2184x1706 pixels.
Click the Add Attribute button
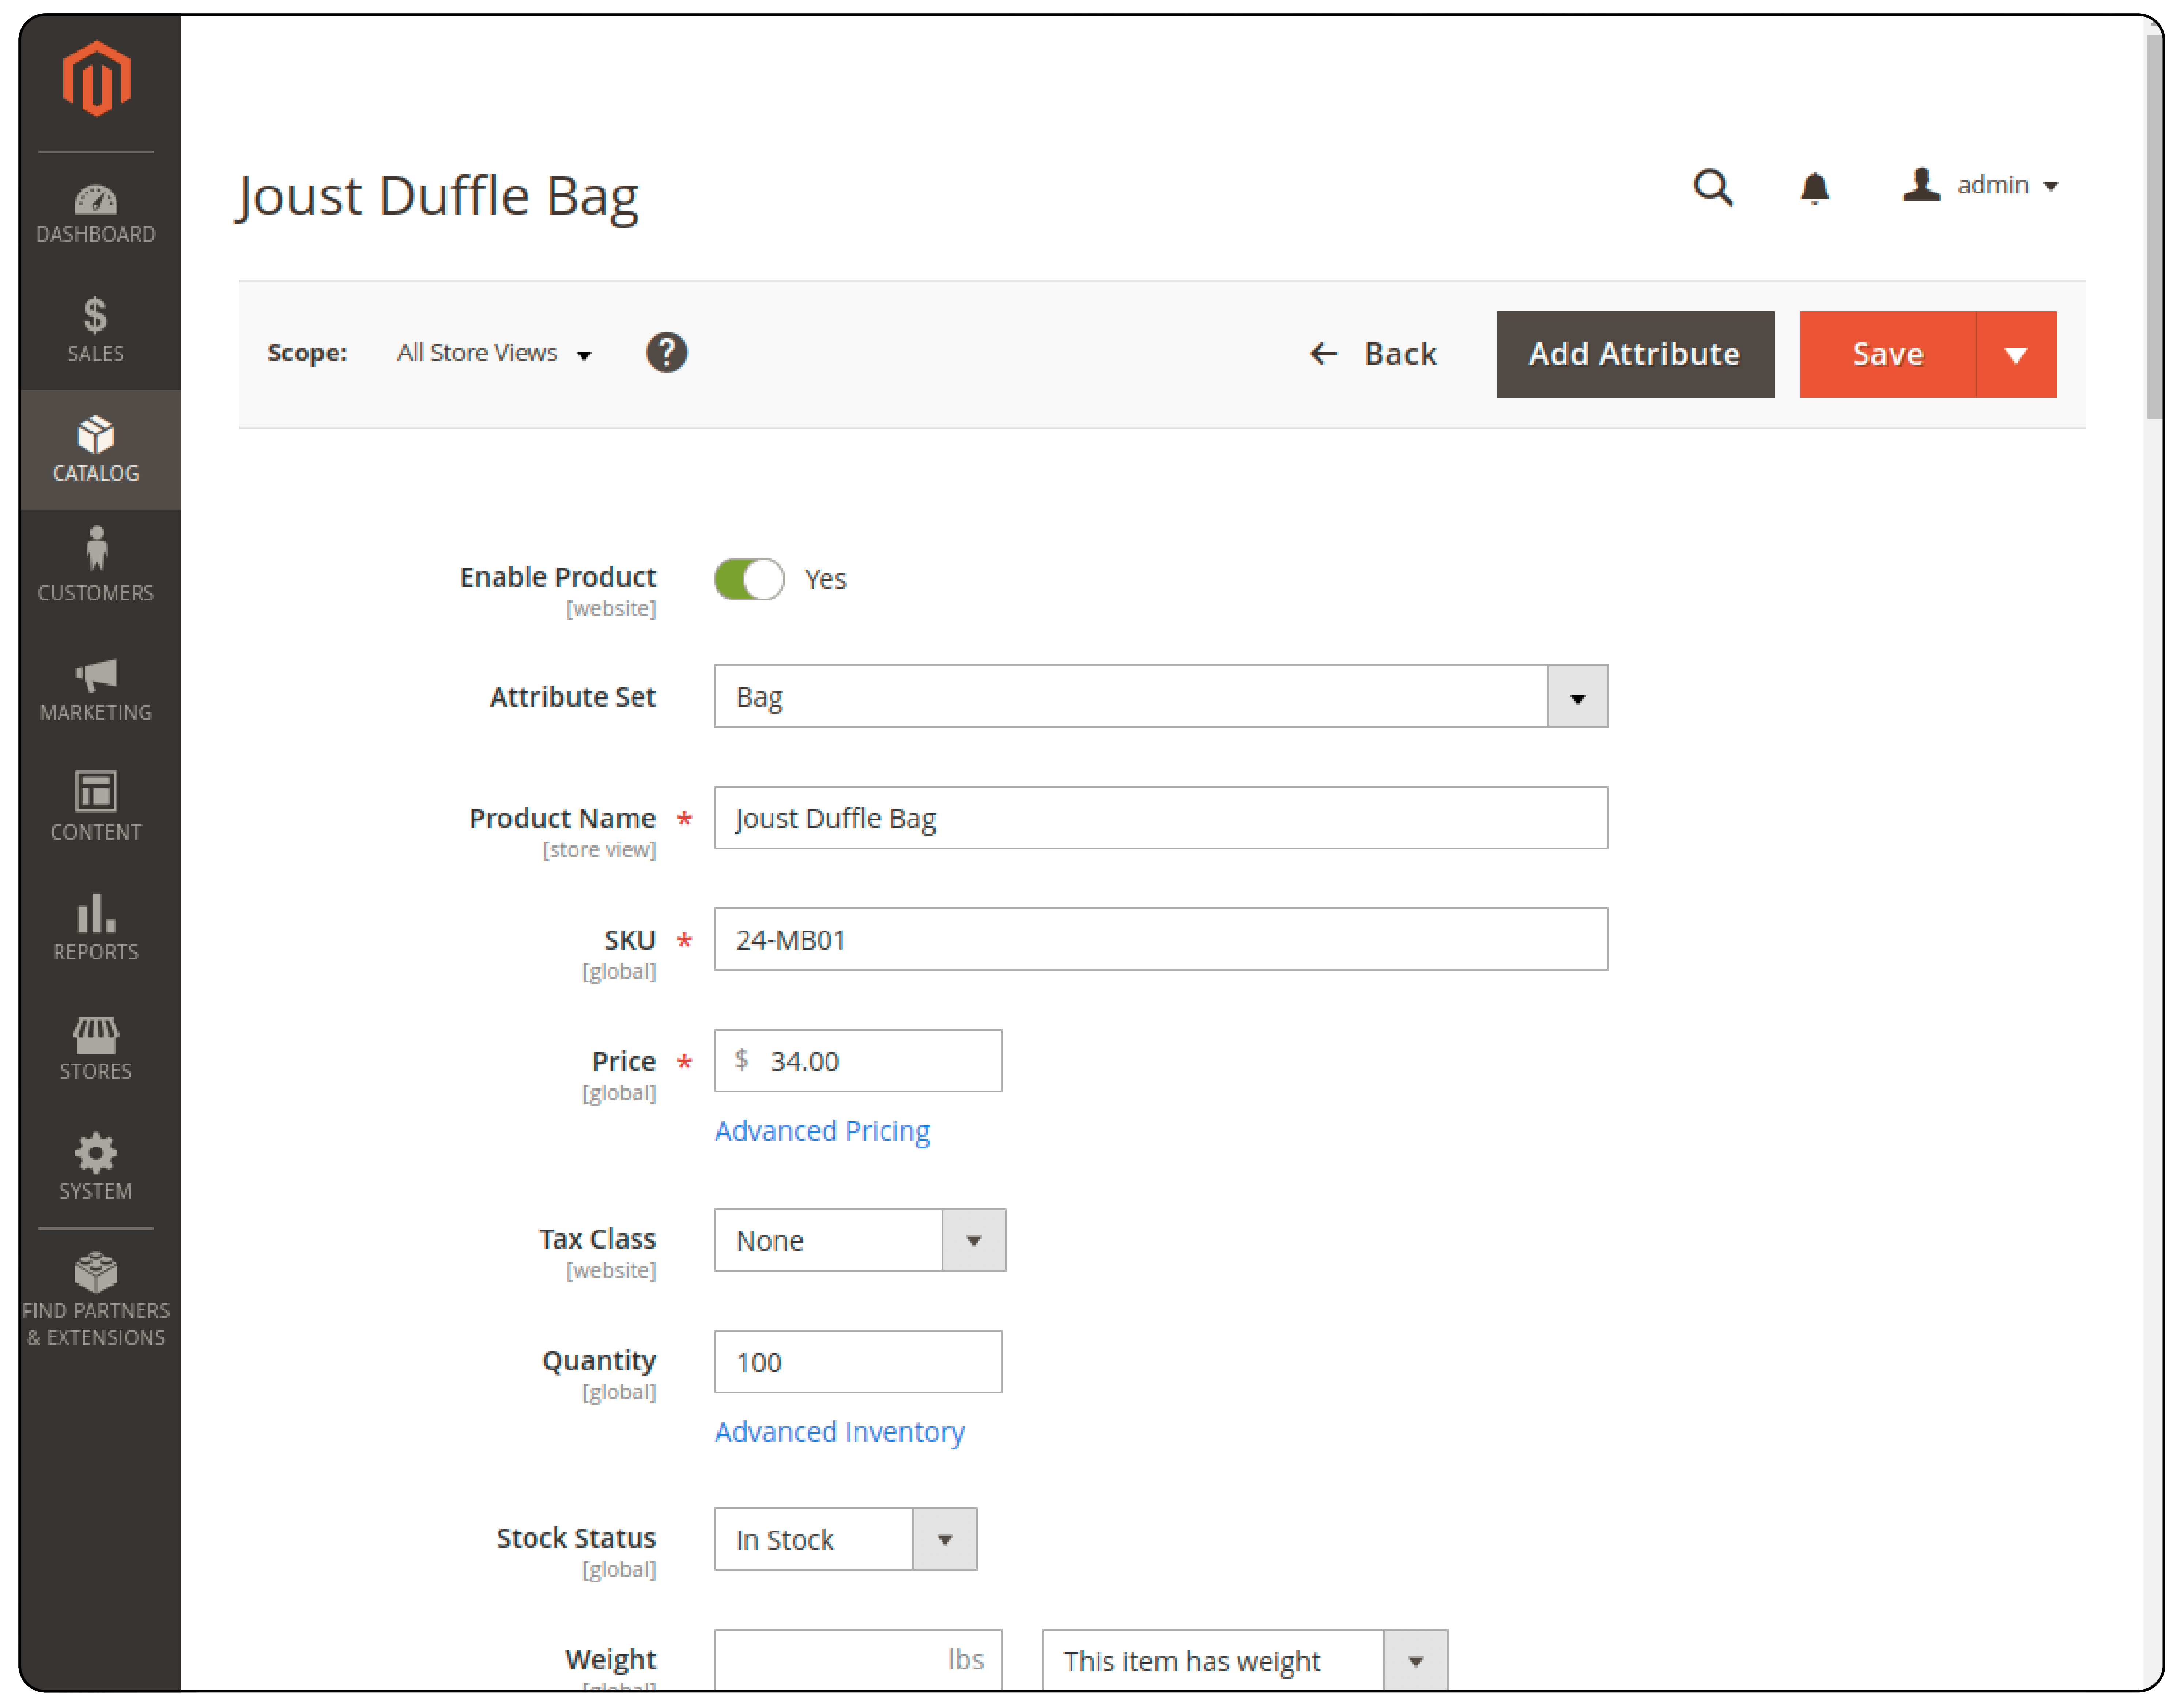[x=1635, y=354]
